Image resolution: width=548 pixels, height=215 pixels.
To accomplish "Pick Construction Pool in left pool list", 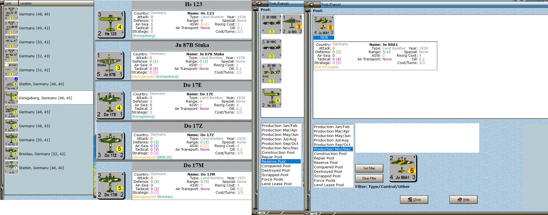I will (278, 152).
